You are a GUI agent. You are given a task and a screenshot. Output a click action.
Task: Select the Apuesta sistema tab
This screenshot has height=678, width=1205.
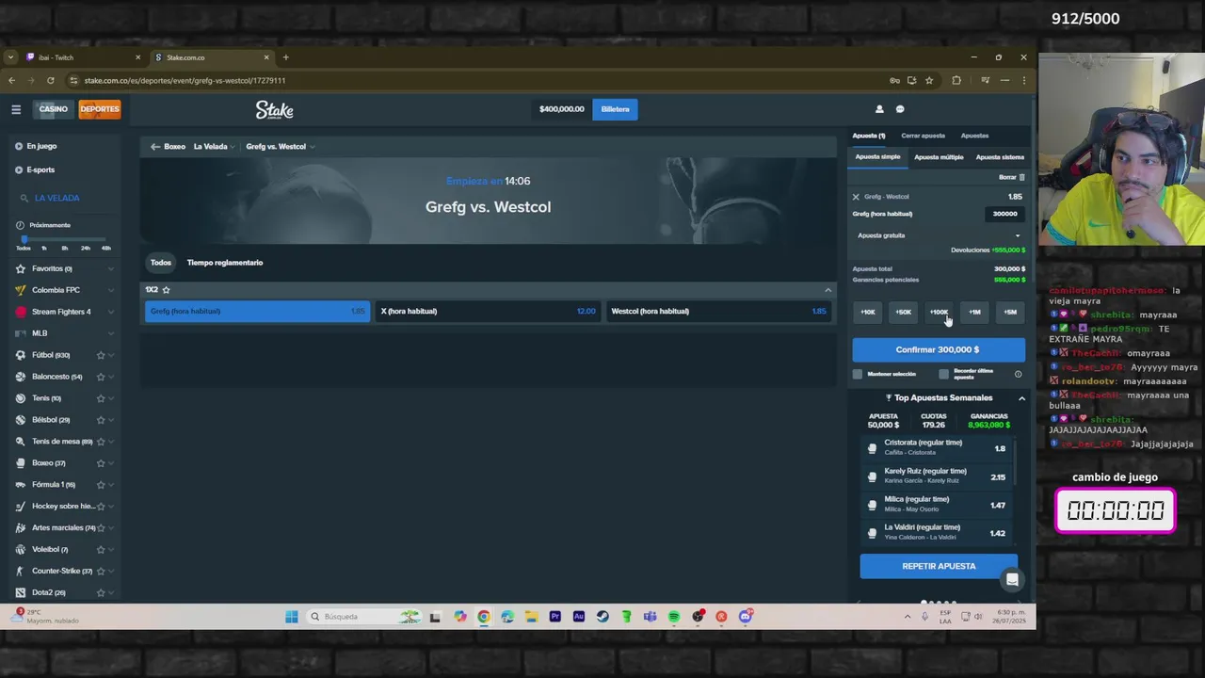coord(1000,157)
